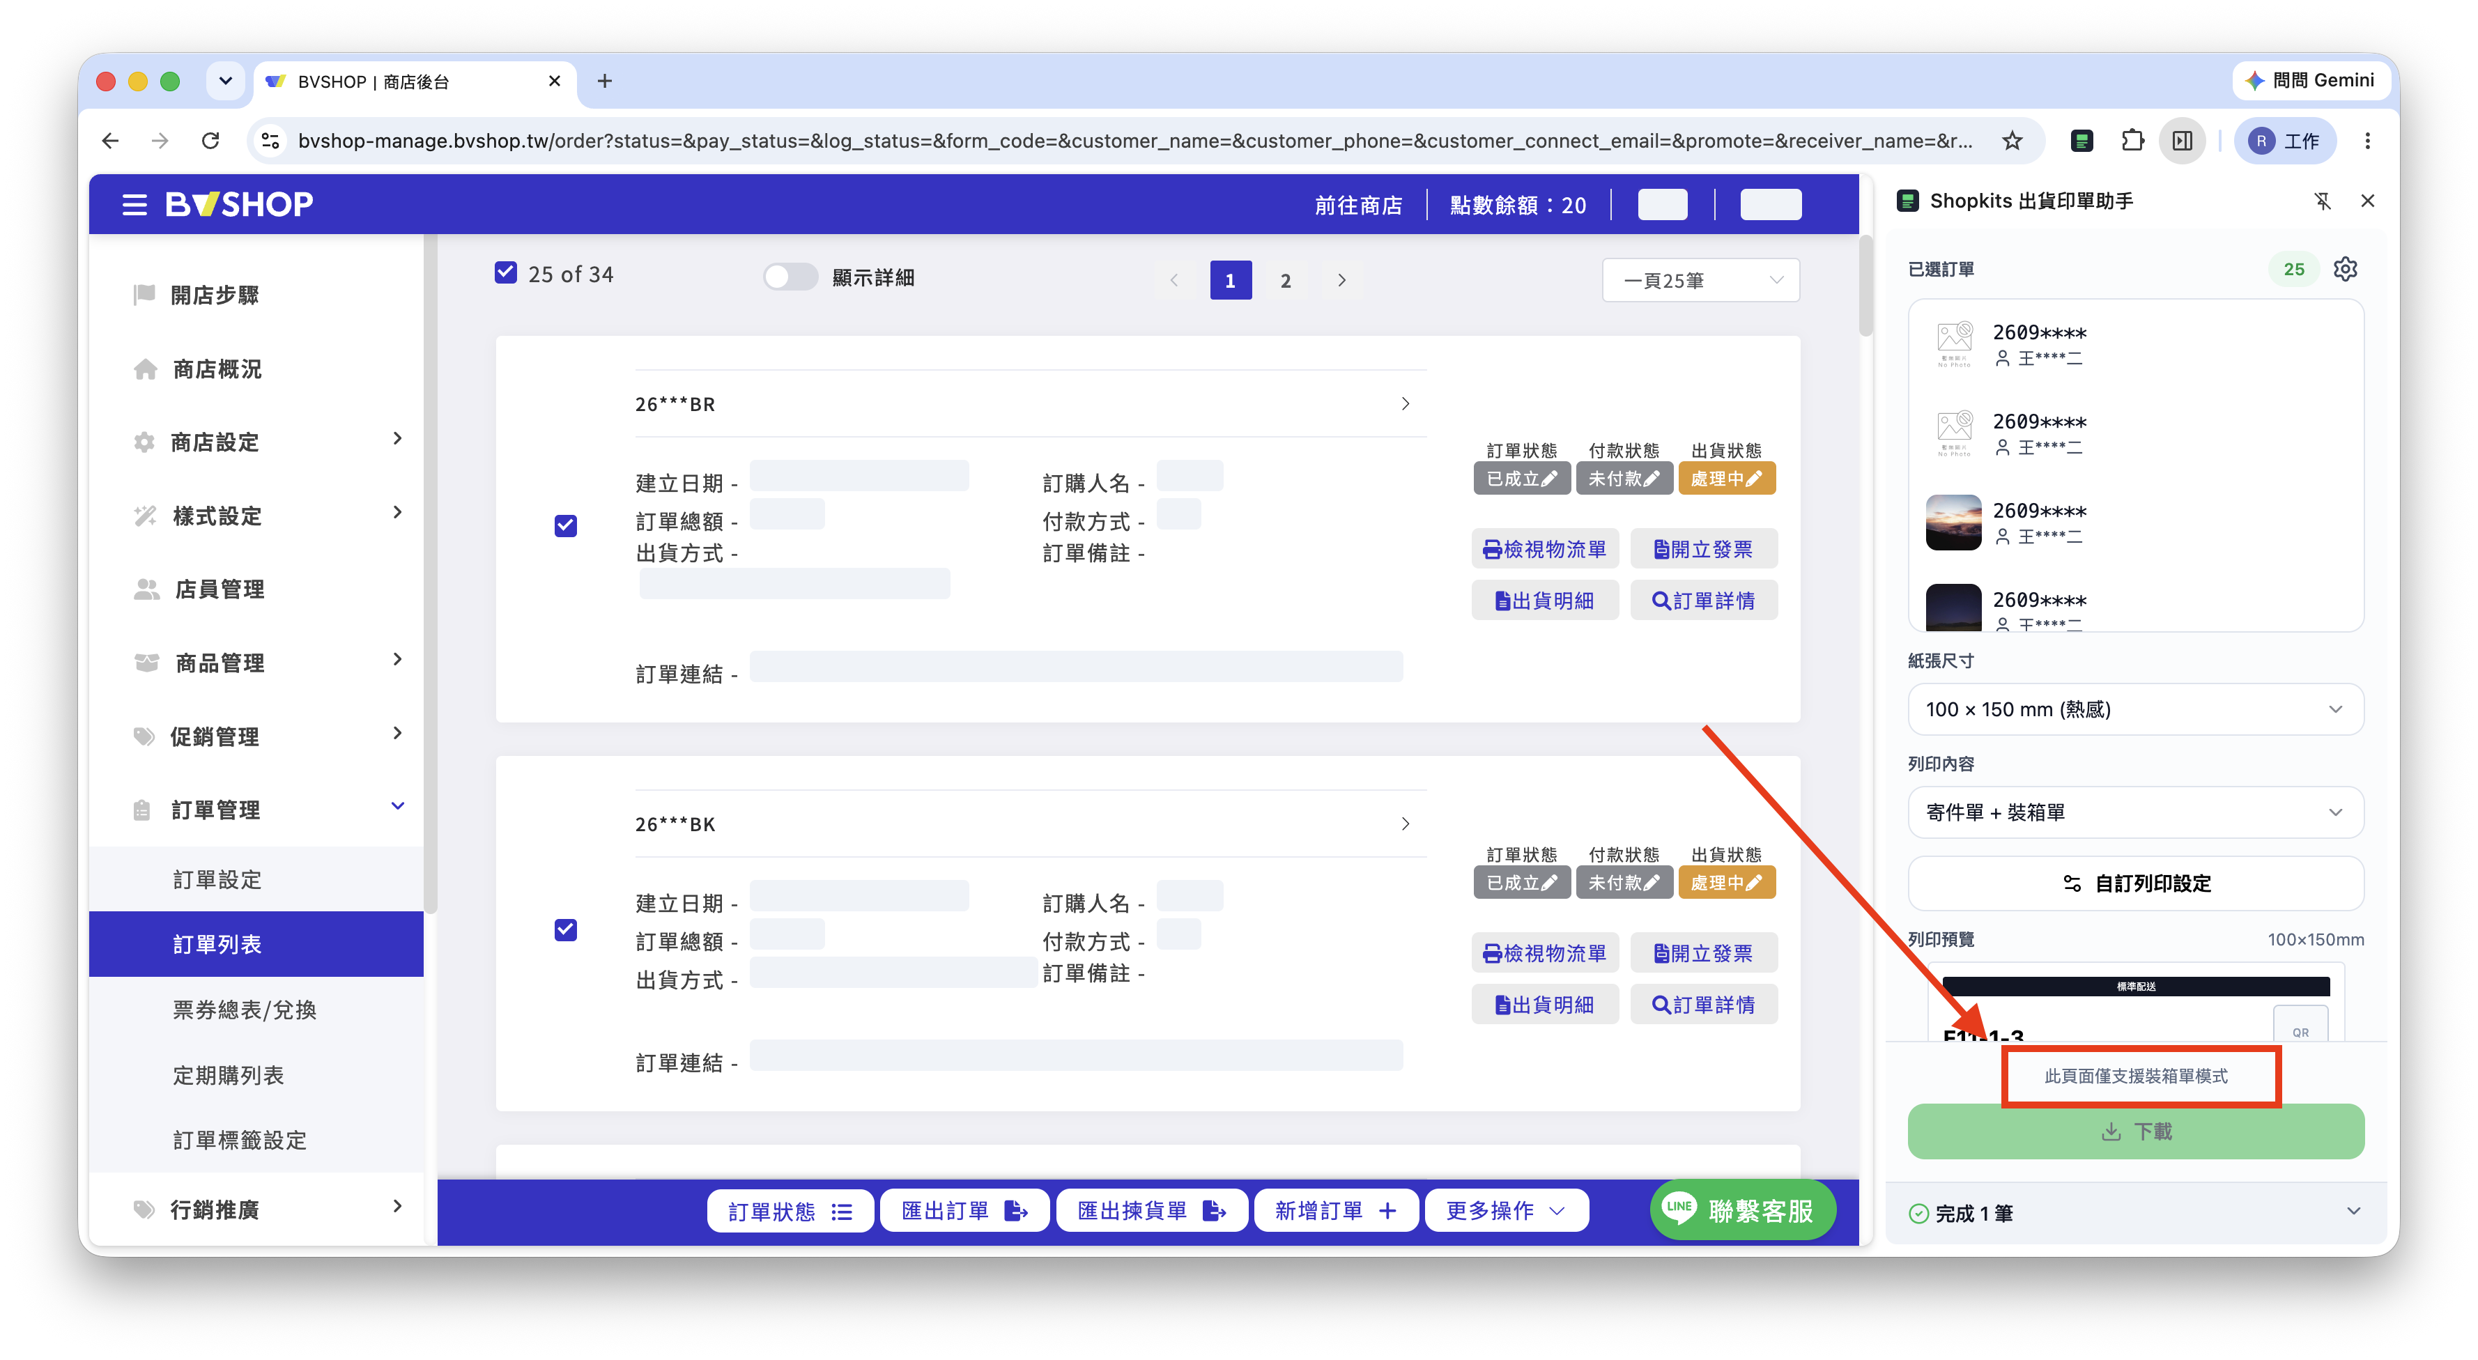2478x1360 pixels.
Task: Open the browser extensions puzzle icon
Action: 2132,141
